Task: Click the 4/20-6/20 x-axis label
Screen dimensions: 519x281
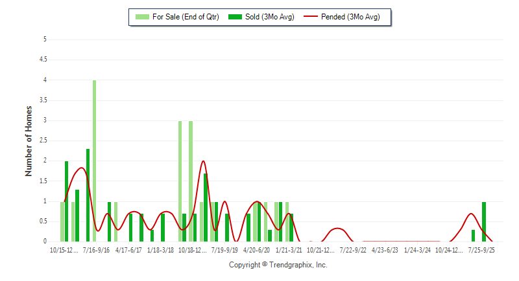Action: click(x=256, y=249)
